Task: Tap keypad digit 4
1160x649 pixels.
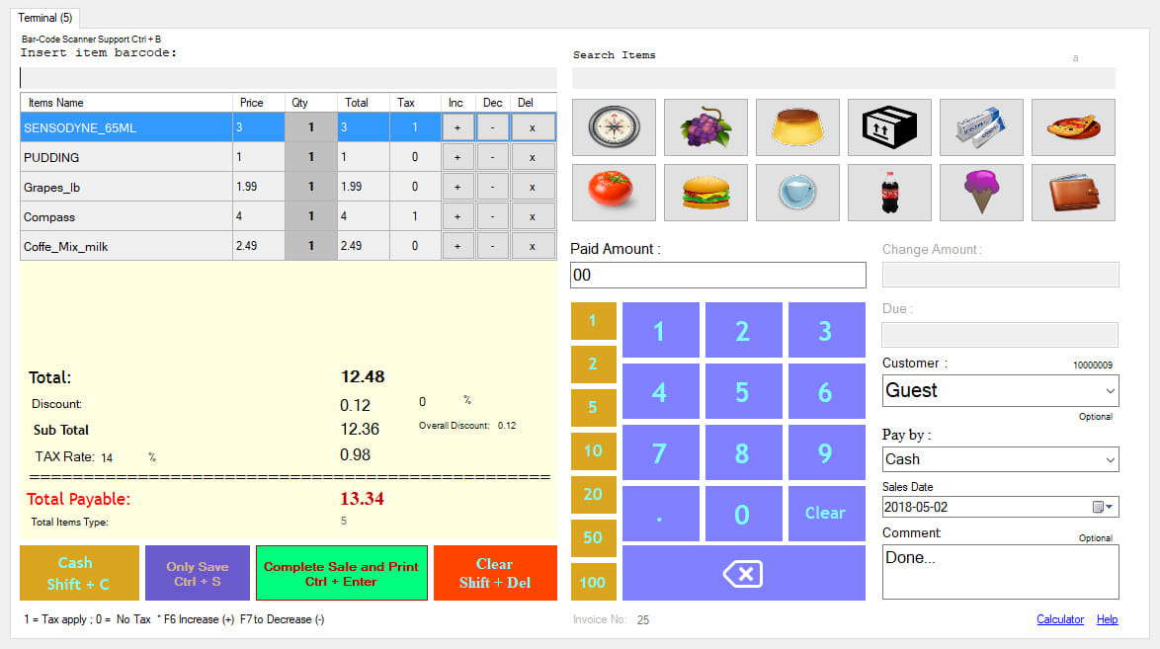Action: (x=661, y=391)
